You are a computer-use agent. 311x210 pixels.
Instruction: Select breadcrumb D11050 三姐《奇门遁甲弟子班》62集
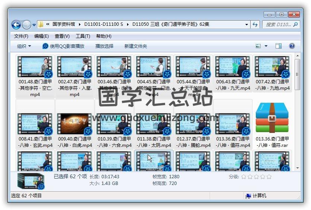tap(171, 24)
